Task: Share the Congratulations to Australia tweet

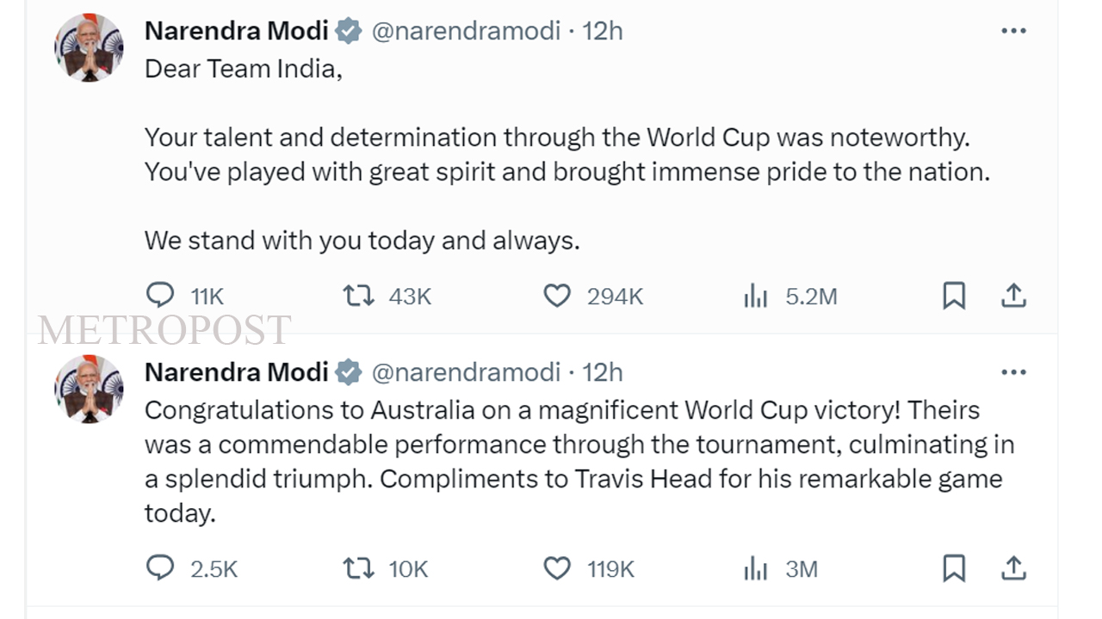Action: click(x=1014, y=568)
